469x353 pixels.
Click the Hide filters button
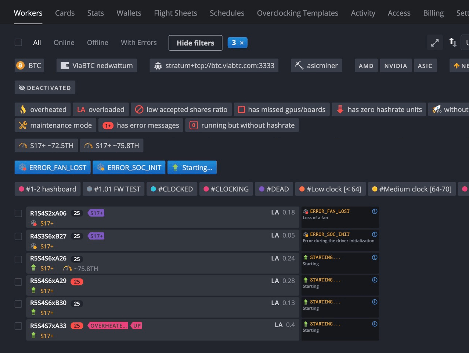point(195,43)
